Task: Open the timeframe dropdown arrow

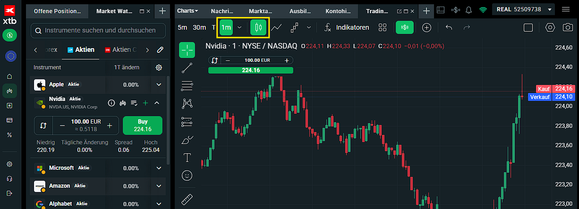Action: [239, 27]
